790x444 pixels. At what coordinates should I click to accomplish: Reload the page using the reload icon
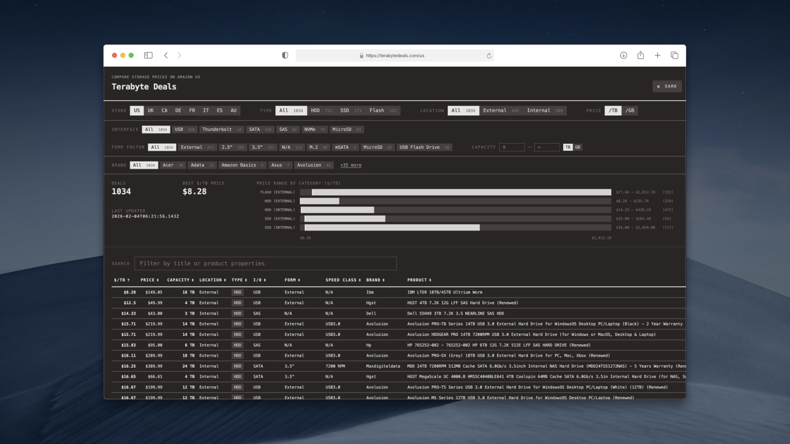click(488, 55)
